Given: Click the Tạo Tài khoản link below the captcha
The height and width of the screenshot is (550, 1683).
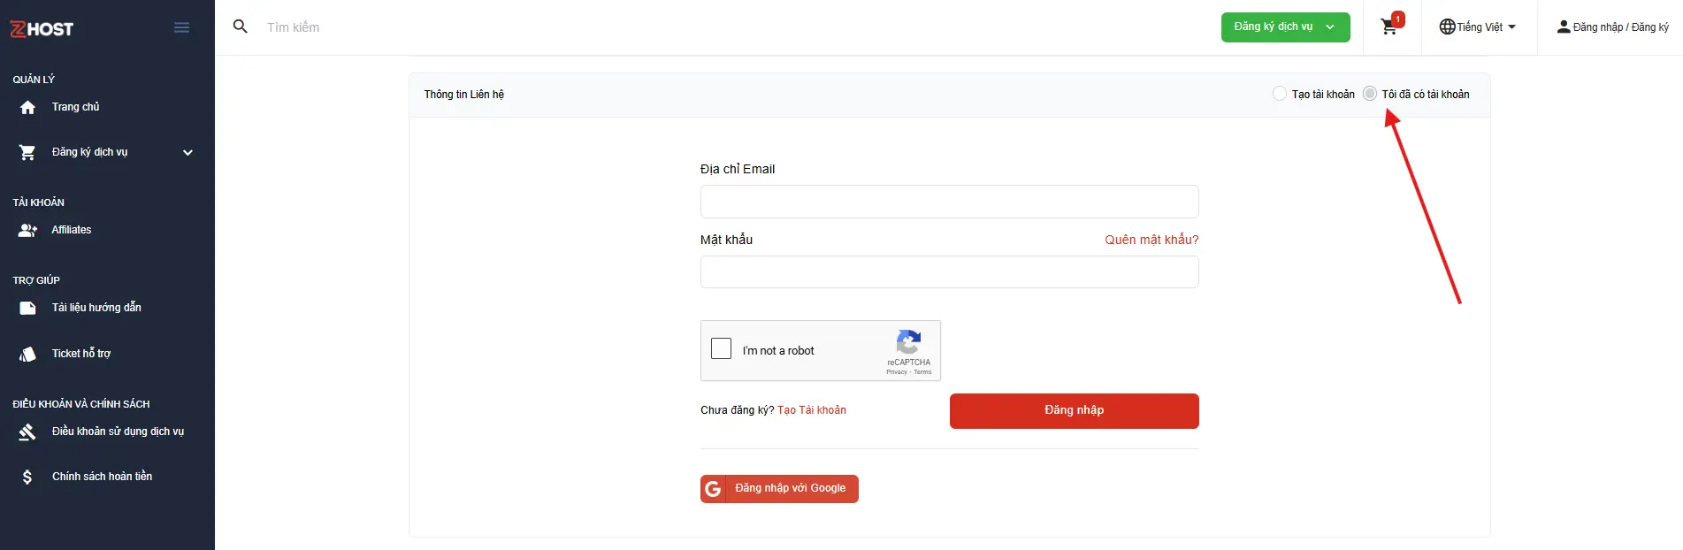Looking at the screenshot, I should (x=811, y=410).
